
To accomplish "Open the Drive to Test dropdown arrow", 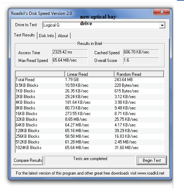I will (x=162, y=25).
